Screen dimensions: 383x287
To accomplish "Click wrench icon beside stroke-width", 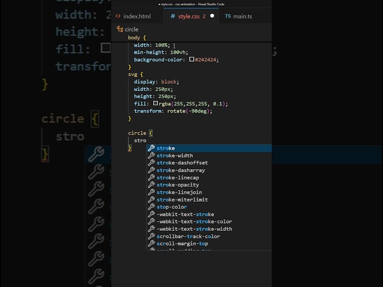I will pyautogui.click(x=151, y=155).
